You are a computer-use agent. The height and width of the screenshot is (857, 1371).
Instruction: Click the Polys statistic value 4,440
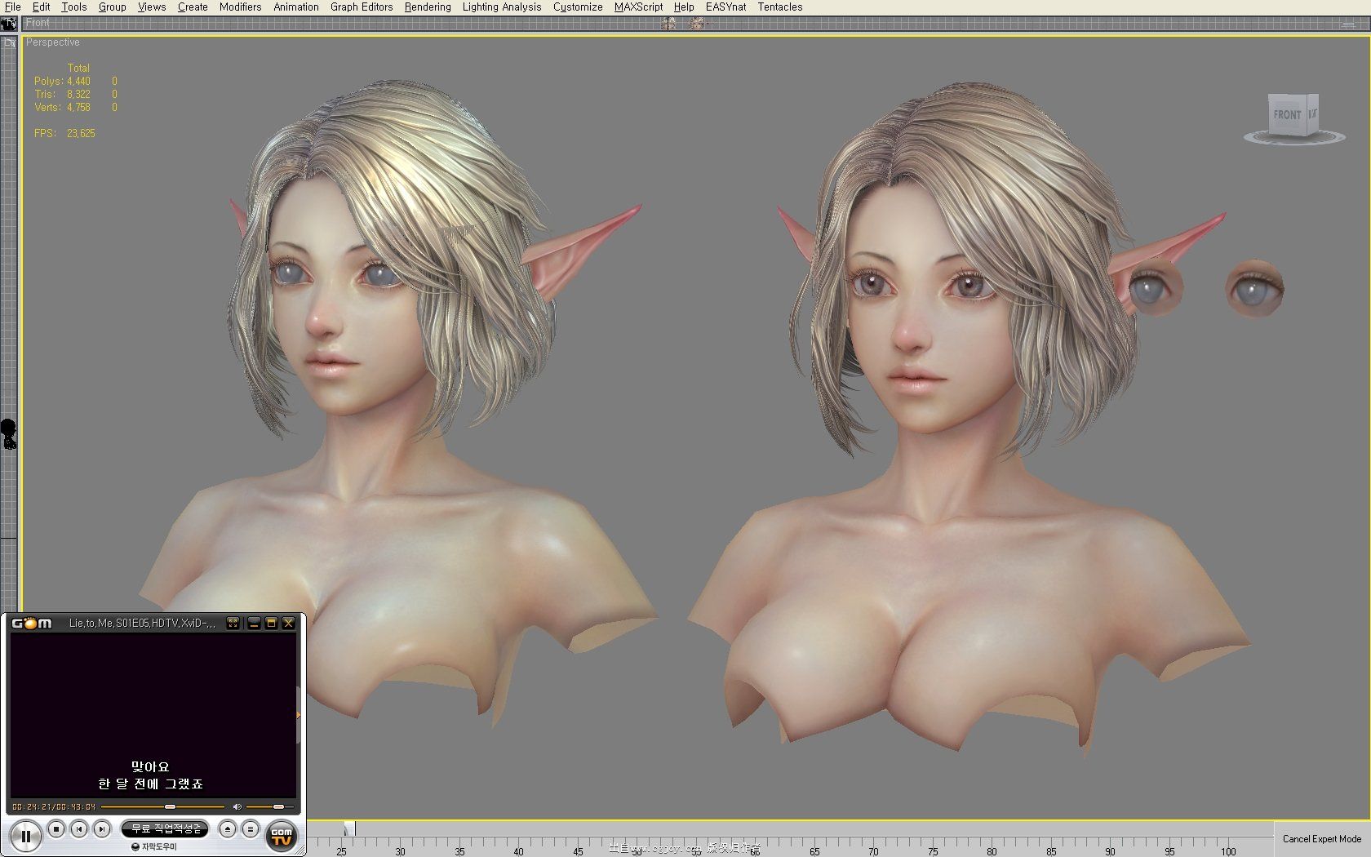point(78,82)
